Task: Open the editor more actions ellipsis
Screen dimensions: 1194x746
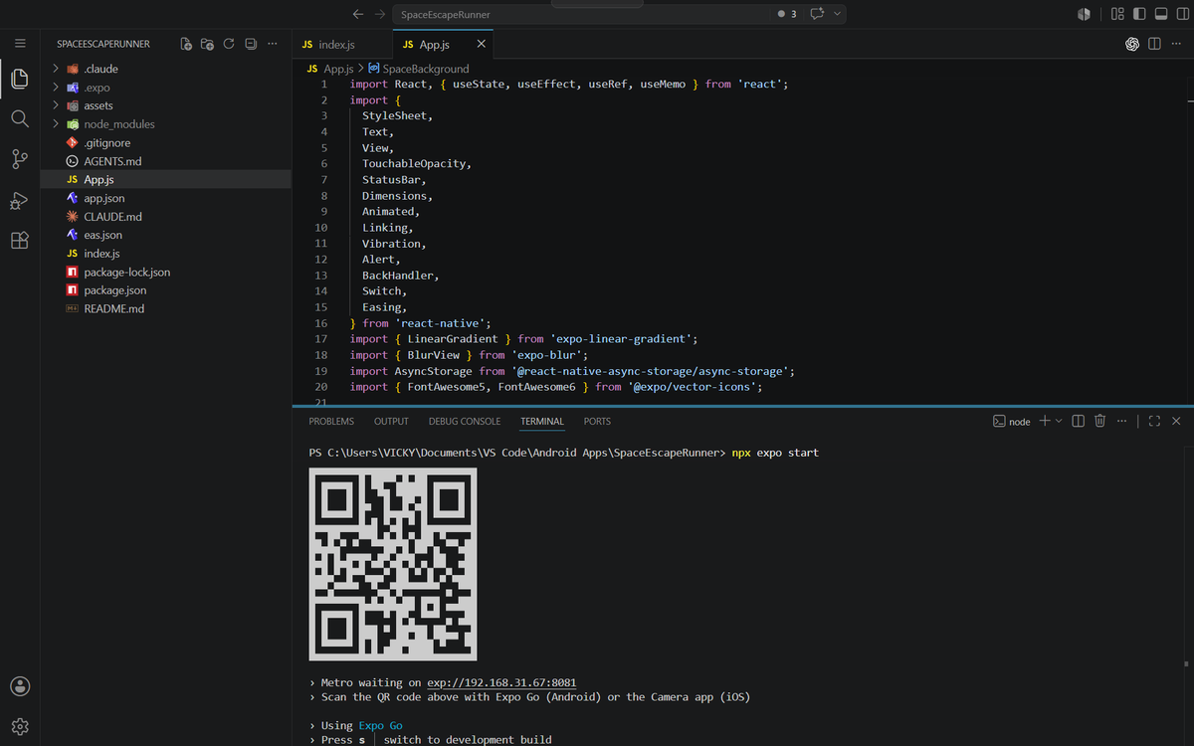Action: pos(1176,44)
